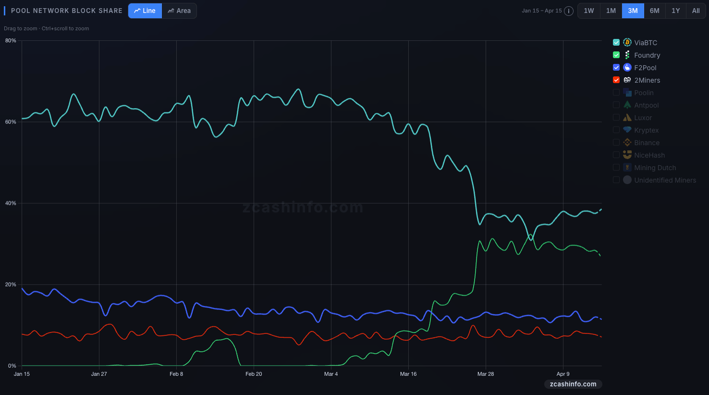Click the Antpool logo icon
Image resolution: width=709 pixels, height=395 pixels.
[627, 105]
